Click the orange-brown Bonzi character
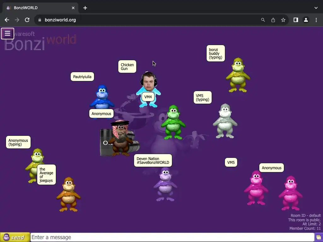This screenshot has width=323, height=242. coord(68,194)
